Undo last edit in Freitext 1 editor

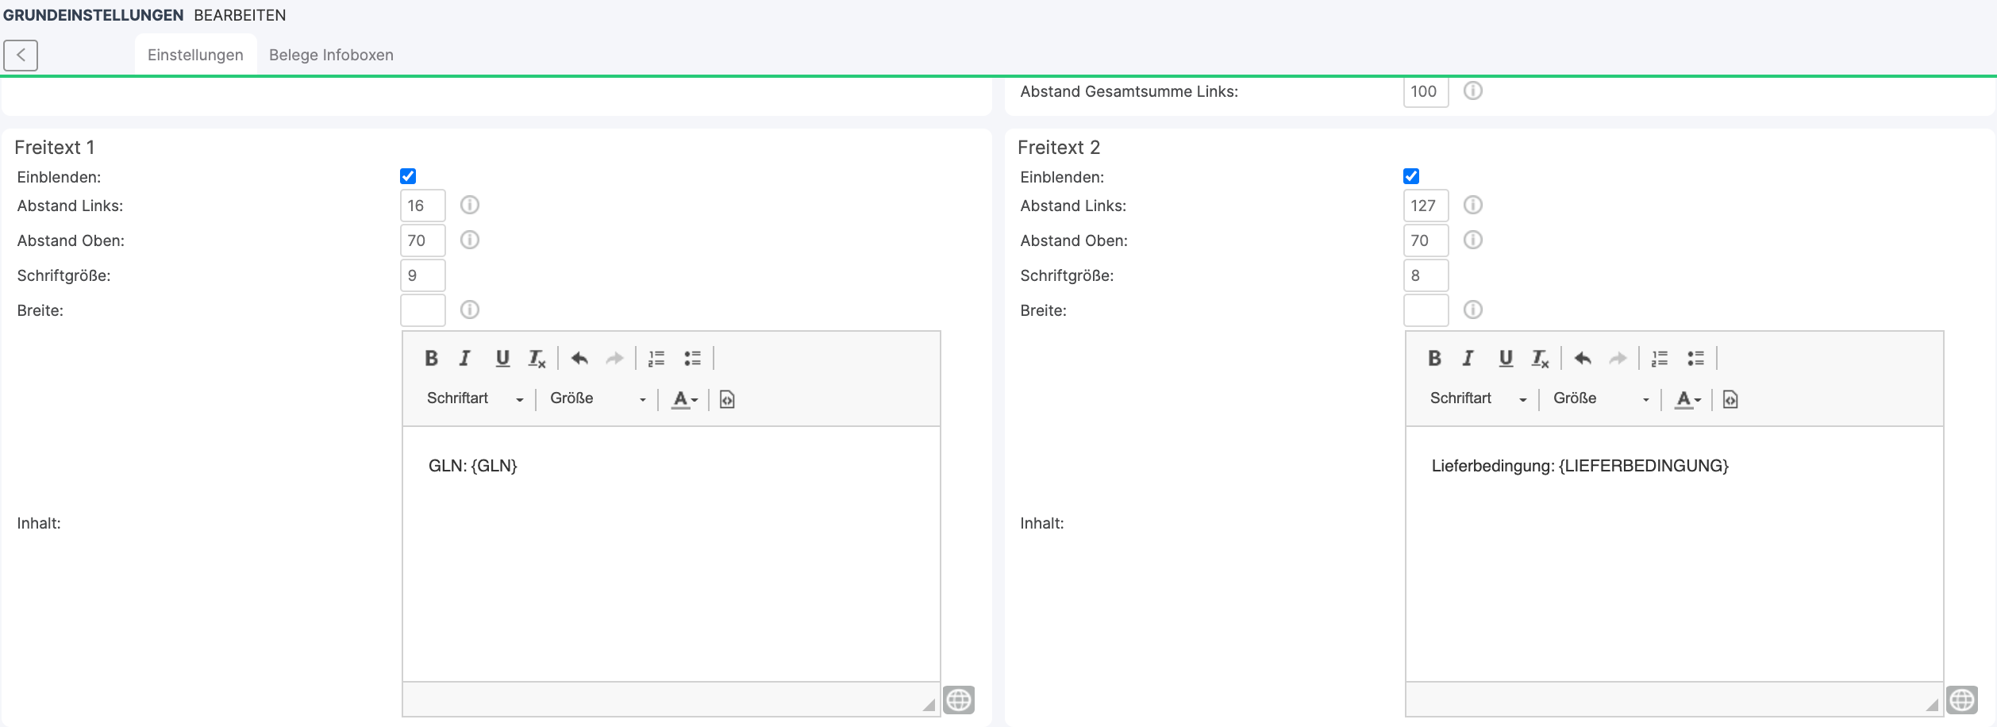pos(579,358)
